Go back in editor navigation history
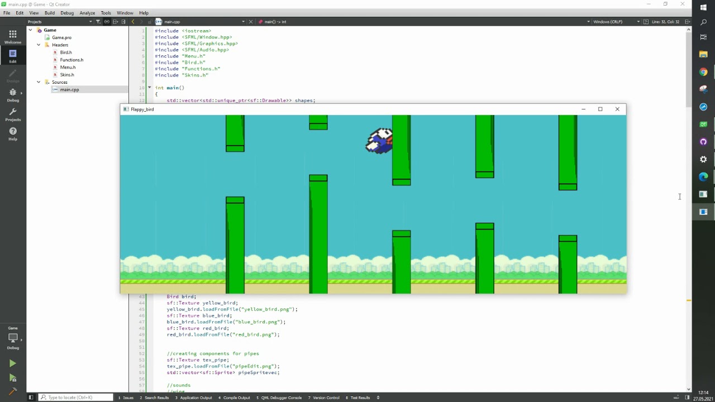Screen dimensions: 715x402 point(133,22)
